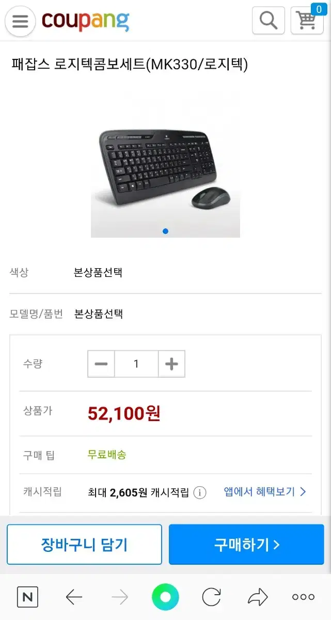This screenshot has width=331, height=620.
Task: Decrease quantity with minus button
Action: click(101, 364)
